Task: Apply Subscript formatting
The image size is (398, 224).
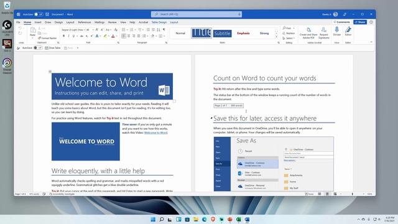Action: (87, 36)
